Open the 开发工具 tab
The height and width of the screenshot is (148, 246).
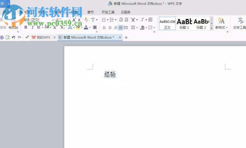(108, 12)
